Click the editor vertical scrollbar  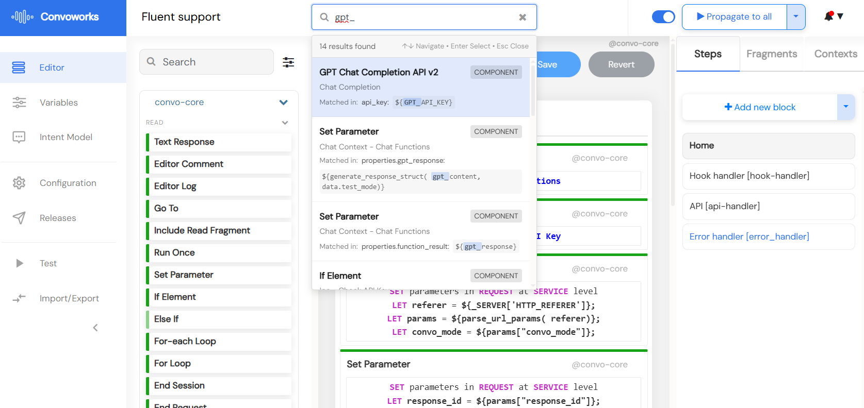[x=673, y=124]
